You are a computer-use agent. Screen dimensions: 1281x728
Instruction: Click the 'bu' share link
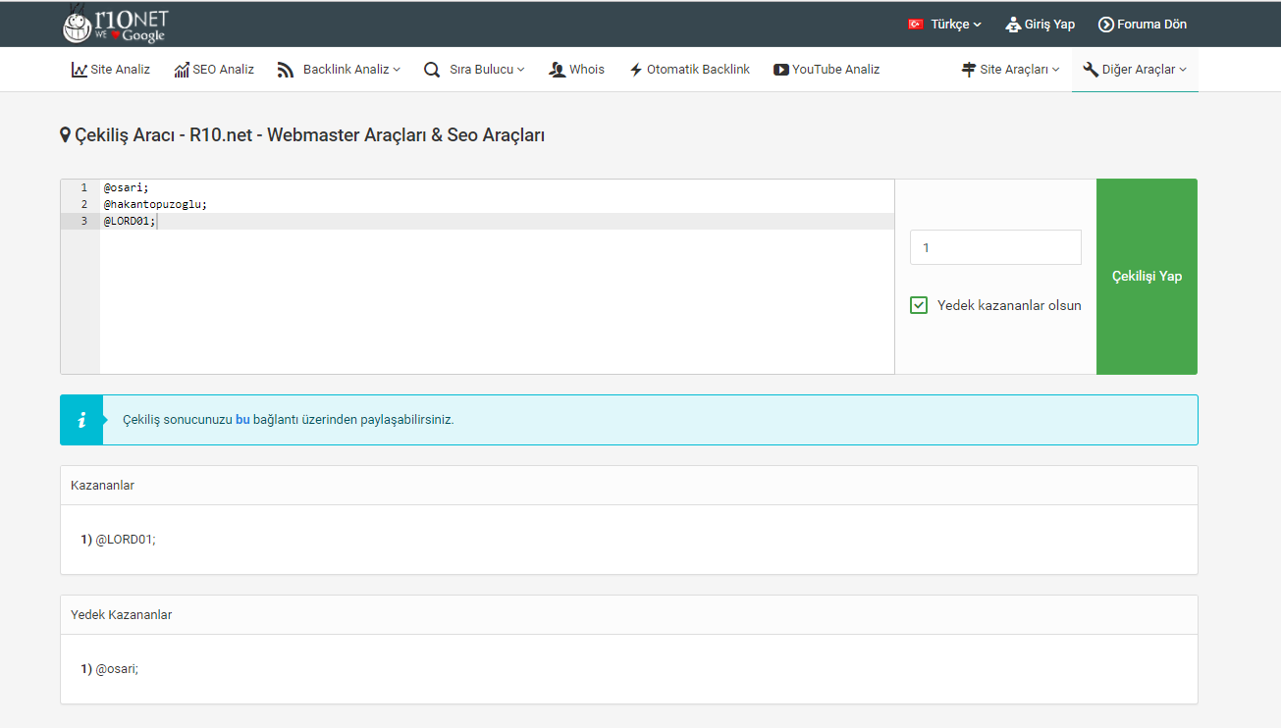(x=242, y=420)
